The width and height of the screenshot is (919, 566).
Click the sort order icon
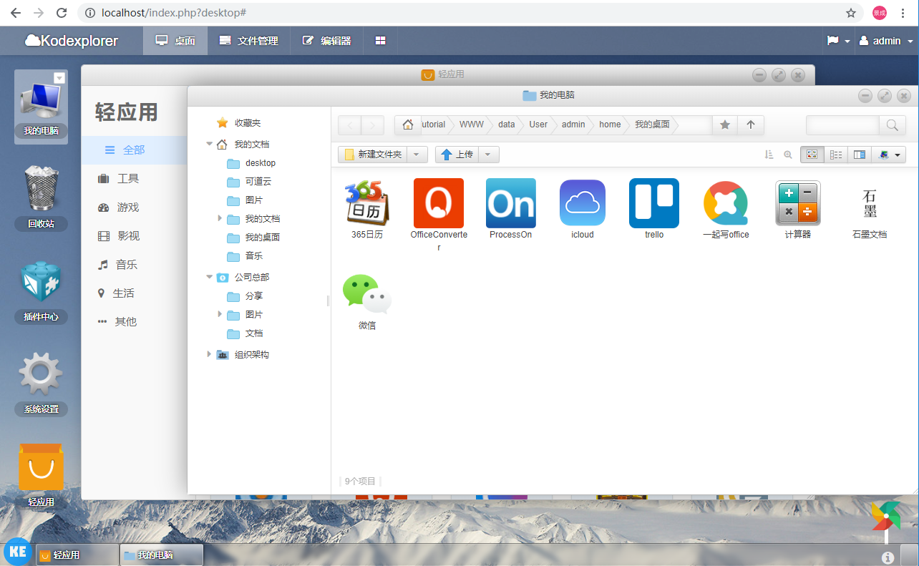tap(769, 155)
